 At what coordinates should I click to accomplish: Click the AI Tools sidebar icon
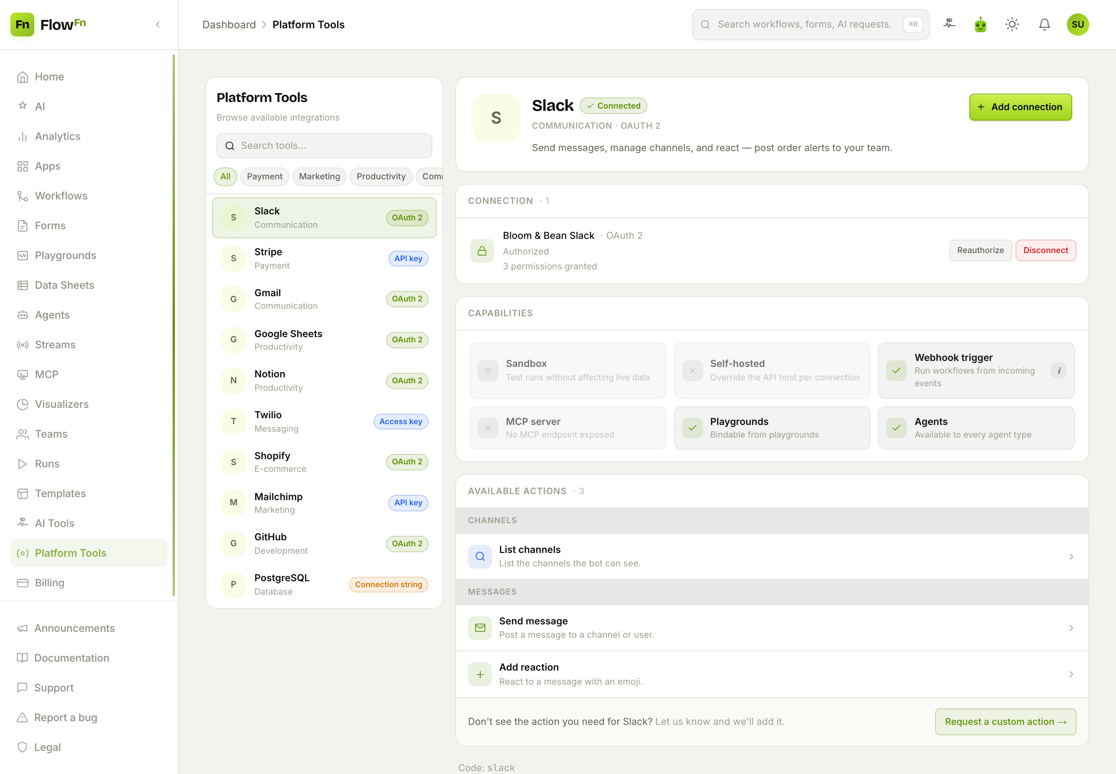pos(22,523)
